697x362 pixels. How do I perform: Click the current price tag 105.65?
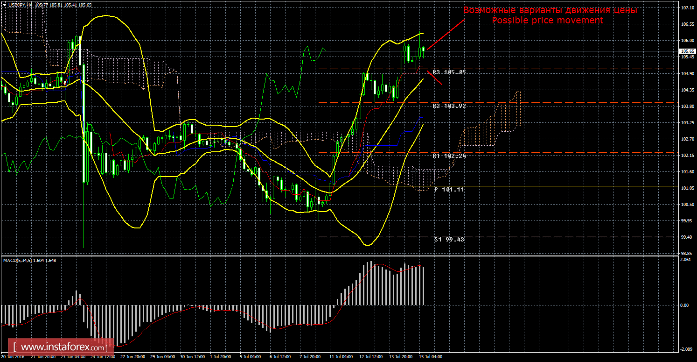pos(686,51)
